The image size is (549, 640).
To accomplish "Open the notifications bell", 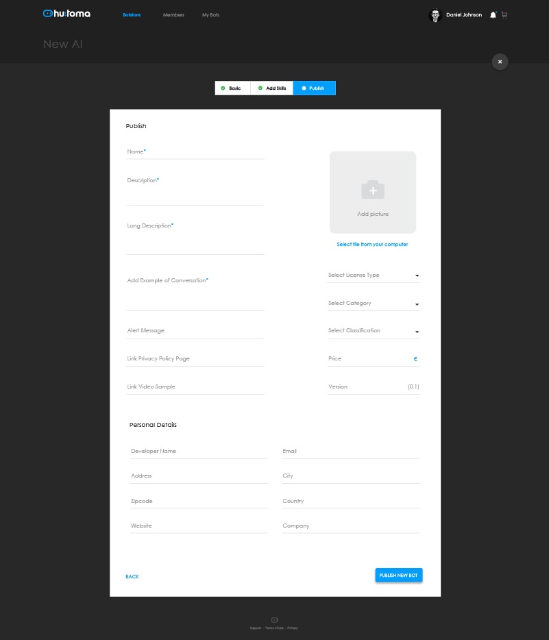I will click(x=493, y=14).
